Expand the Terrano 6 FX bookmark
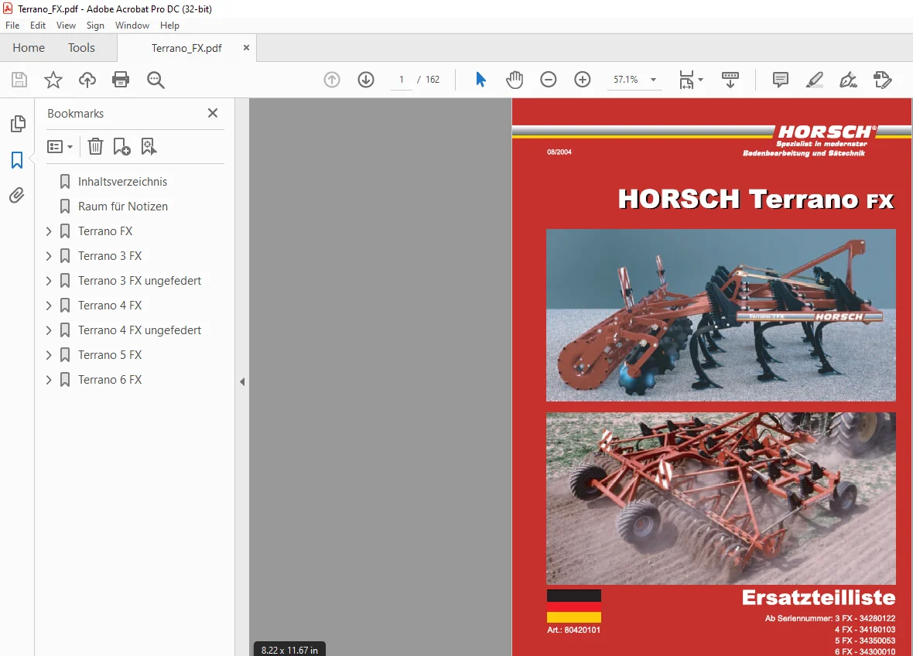The width and height of the screenshot is (913, 656). click(49, 380)
